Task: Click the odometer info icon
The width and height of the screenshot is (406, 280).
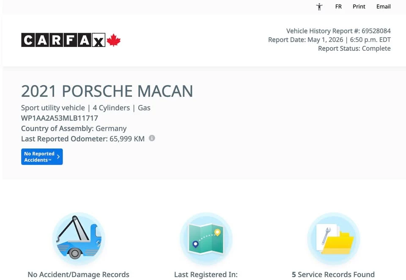Action: [152, 138]
